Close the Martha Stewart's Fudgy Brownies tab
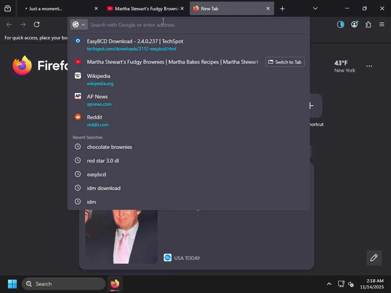 click(182, 8)
